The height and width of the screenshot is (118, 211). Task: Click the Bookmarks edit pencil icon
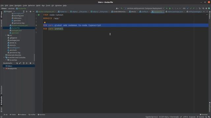click(x=20, y=63)
